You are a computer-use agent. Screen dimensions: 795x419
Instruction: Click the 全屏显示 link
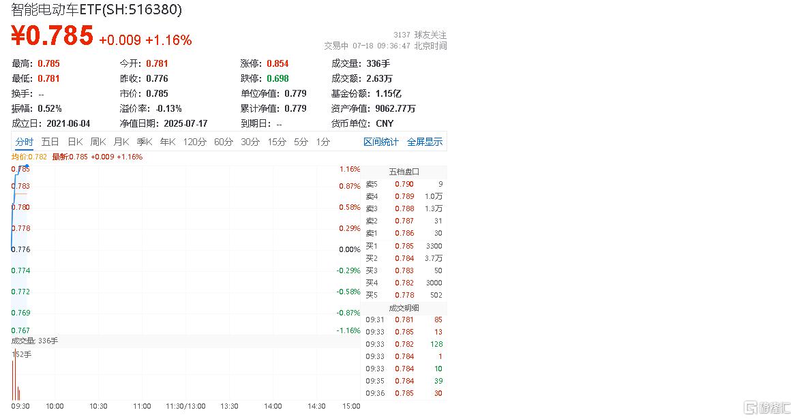coord(425,142)
